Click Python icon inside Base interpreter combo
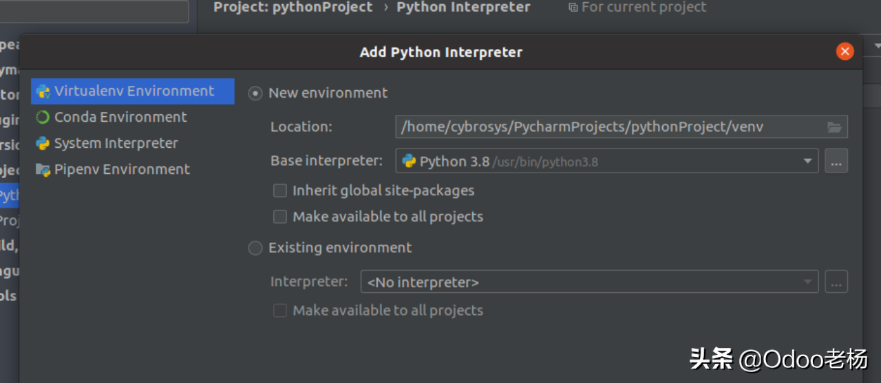Screen dimensions: 881x383 409,161
